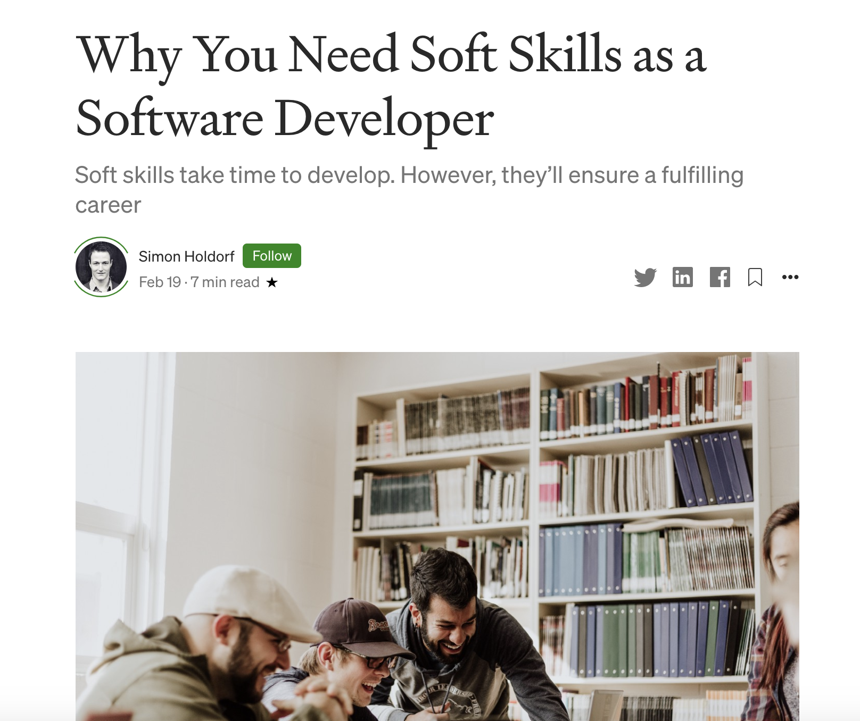Screen dimensions: 860x721
Task: Open the Simon Holdorf author name link
Action: pos(186,256)
